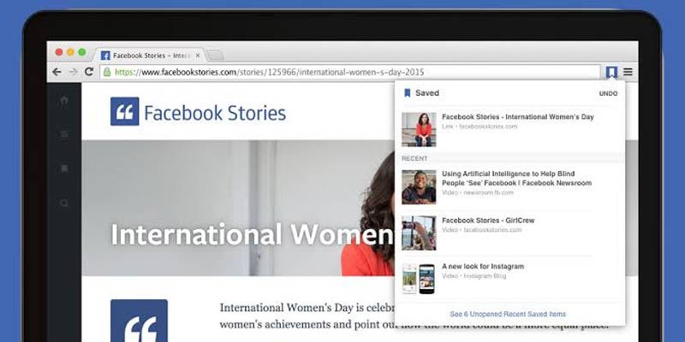Click the search icon in the dark sidebar
The width and height of the screenshot is (685, 342).
pos(64,203)
